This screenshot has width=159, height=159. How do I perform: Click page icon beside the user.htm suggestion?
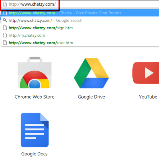coord(5,43)
